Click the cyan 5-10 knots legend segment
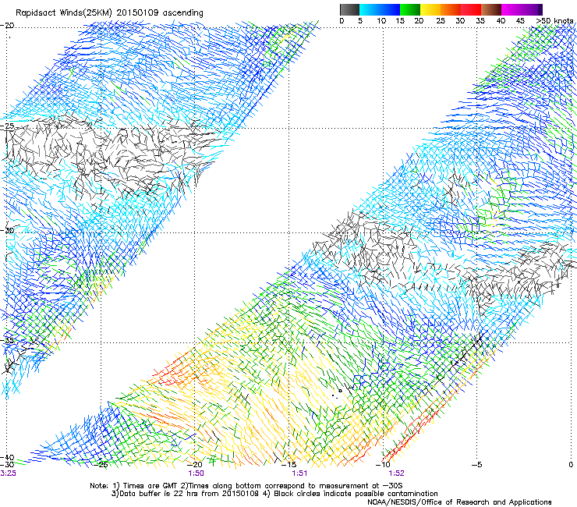Viewport: 577px width, 507px height. (x=370, y=9)
